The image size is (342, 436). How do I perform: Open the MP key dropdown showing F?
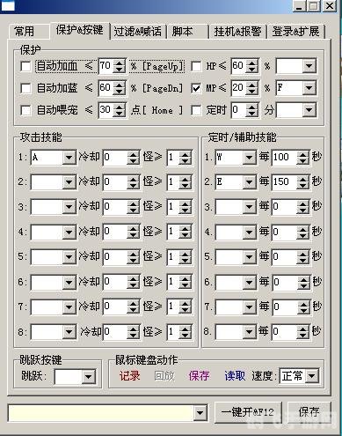point(309,88)
